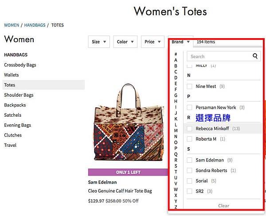Jump to letter N in brand index
The width and height of the screenshot is (266, 216).
[176, 137]
